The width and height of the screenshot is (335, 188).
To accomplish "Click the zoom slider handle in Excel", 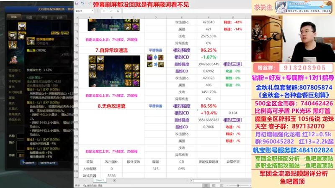I will click(238, 185).
